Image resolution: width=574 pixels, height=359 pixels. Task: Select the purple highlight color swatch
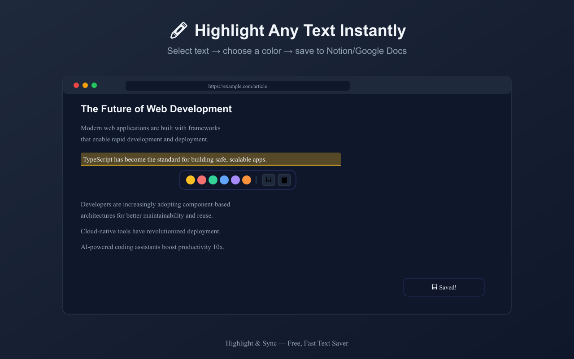point(235,179)
